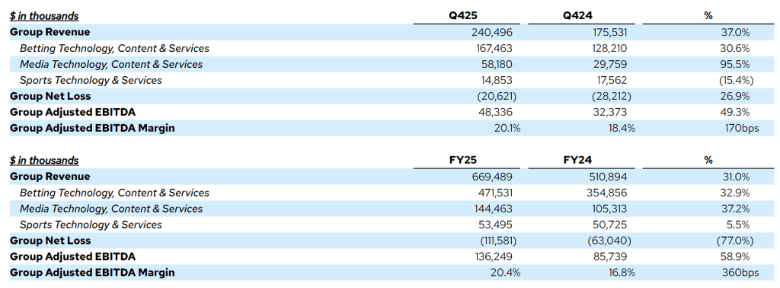Click FY24 Betting Technology value 354,856

(x=606, y=193)
